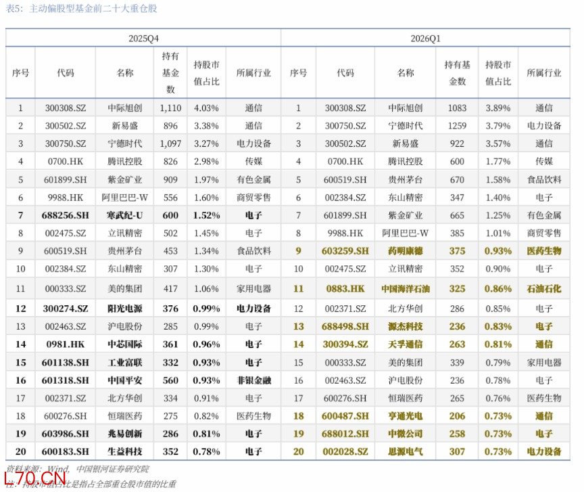584x492 pixels.
Task: Select the 石油石化 industry cell
Action: [543, 289]
